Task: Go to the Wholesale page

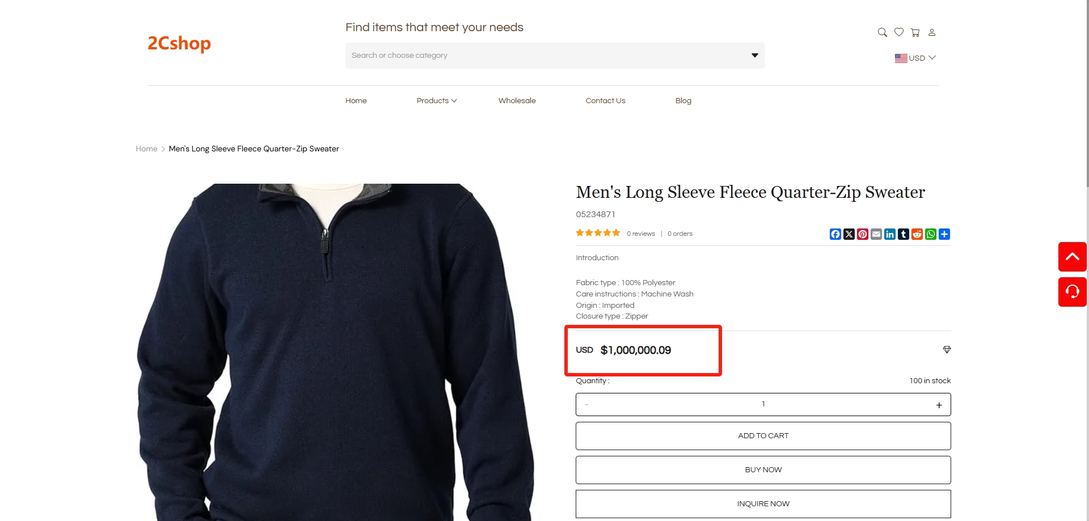Action: 517,100
